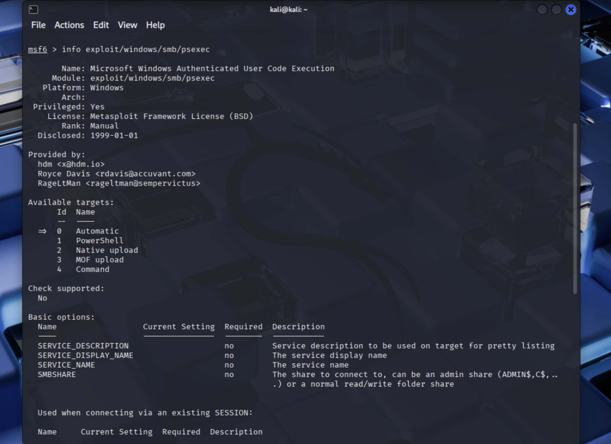Click the SMBSHARE description about admin share
The image size is (611, 444).
(x=415, y=379)
